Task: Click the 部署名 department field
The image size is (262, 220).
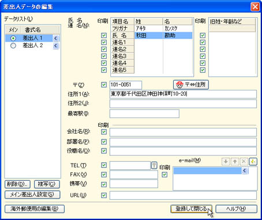Action: (x=183, y=142)
